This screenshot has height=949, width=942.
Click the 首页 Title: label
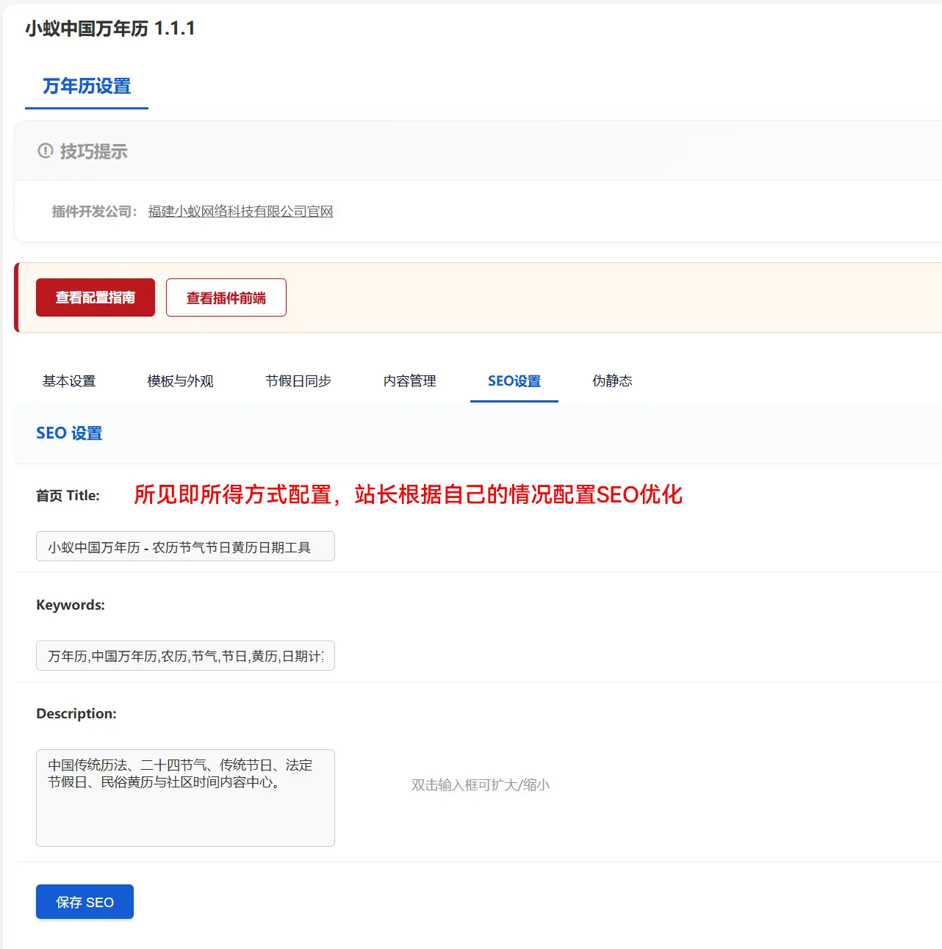pos(68,496)
